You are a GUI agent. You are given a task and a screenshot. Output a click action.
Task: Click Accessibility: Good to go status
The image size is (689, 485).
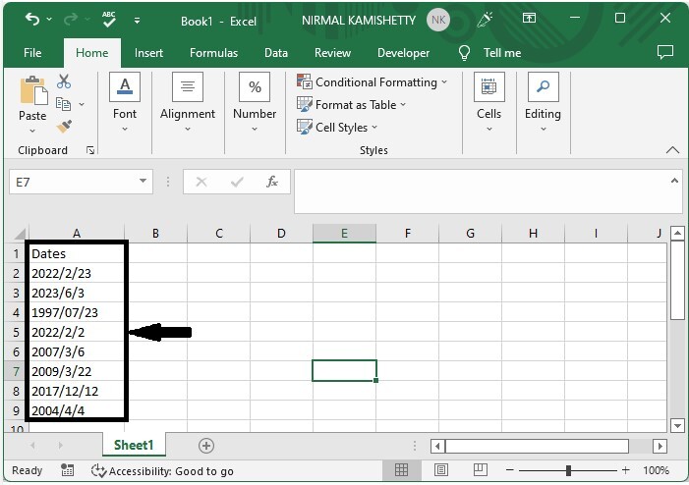tap(162, 471)
